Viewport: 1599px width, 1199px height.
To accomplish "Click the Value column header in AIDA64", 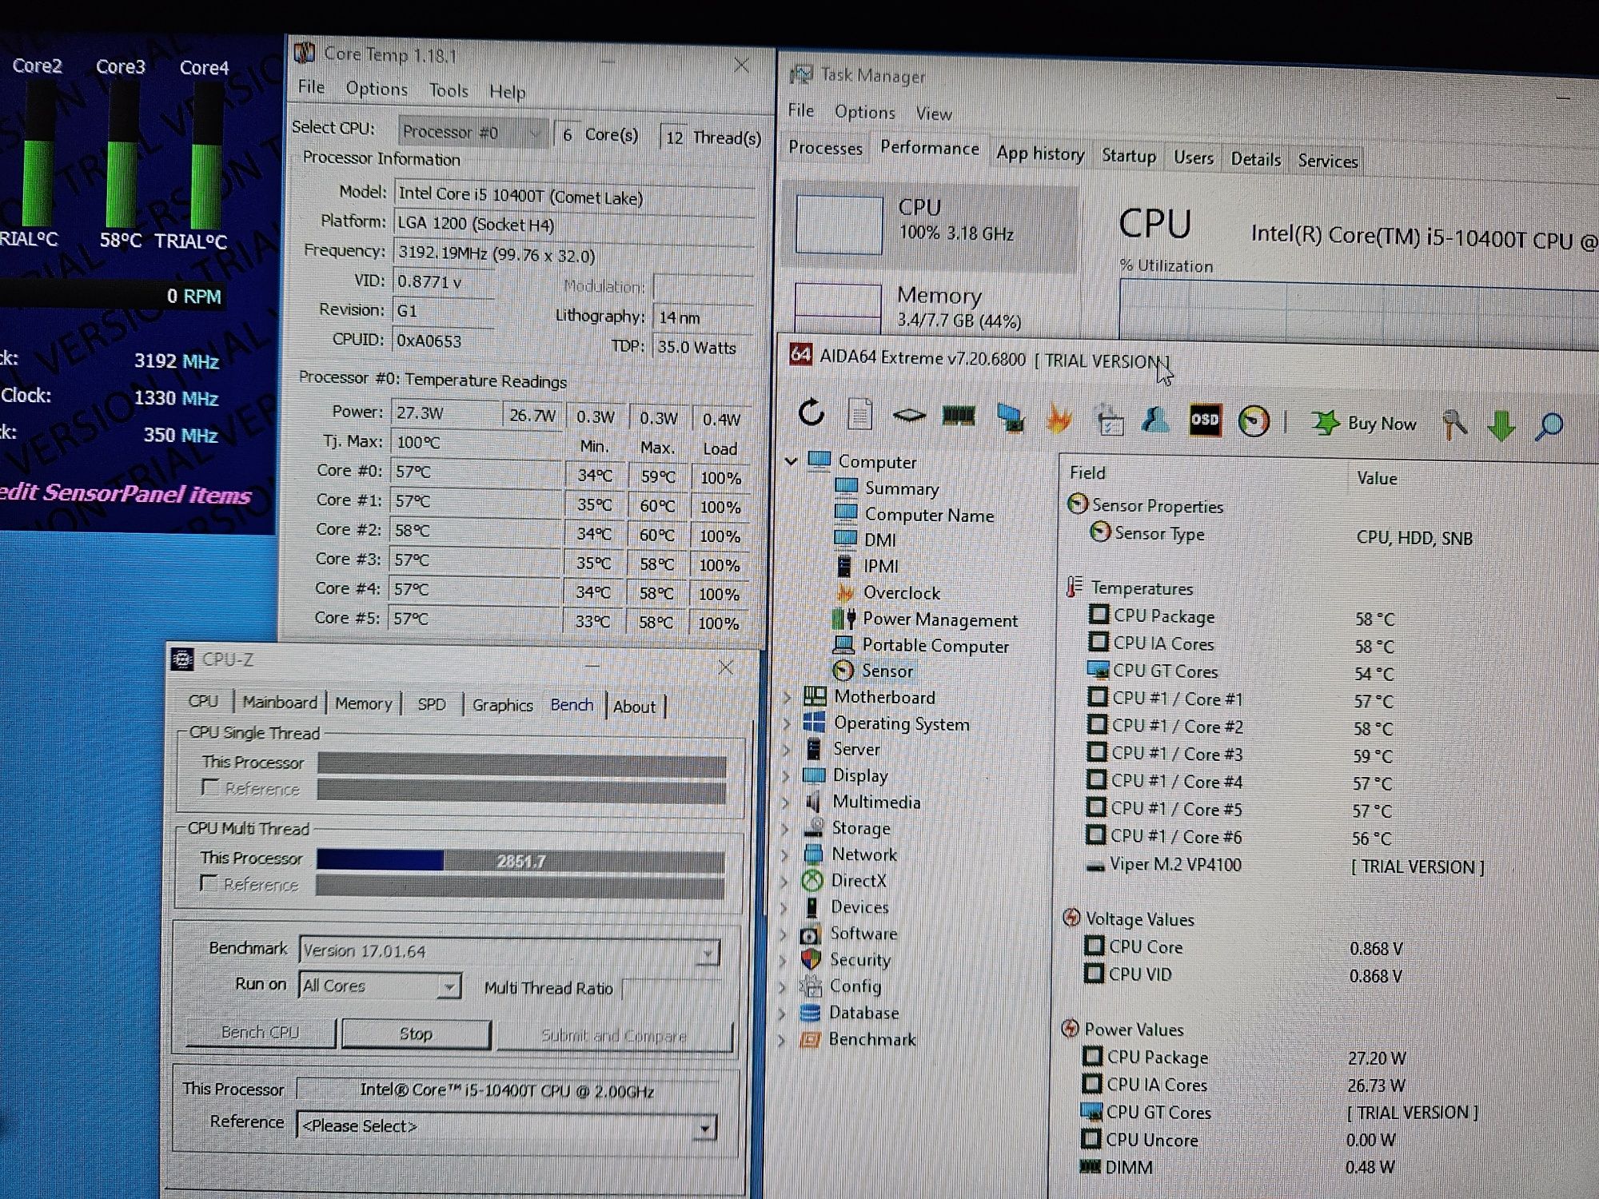I will pyautogui.click(x=1377, y=478).
